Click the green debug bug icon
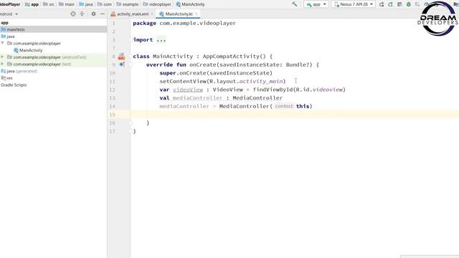 tap(409, 4)
